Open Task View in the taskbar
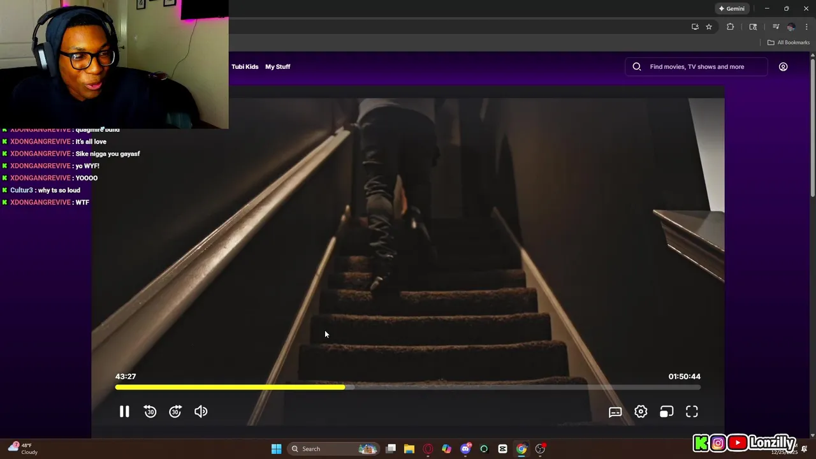The image size is (816, 459). pyautogui.click(x=391, y=449)
